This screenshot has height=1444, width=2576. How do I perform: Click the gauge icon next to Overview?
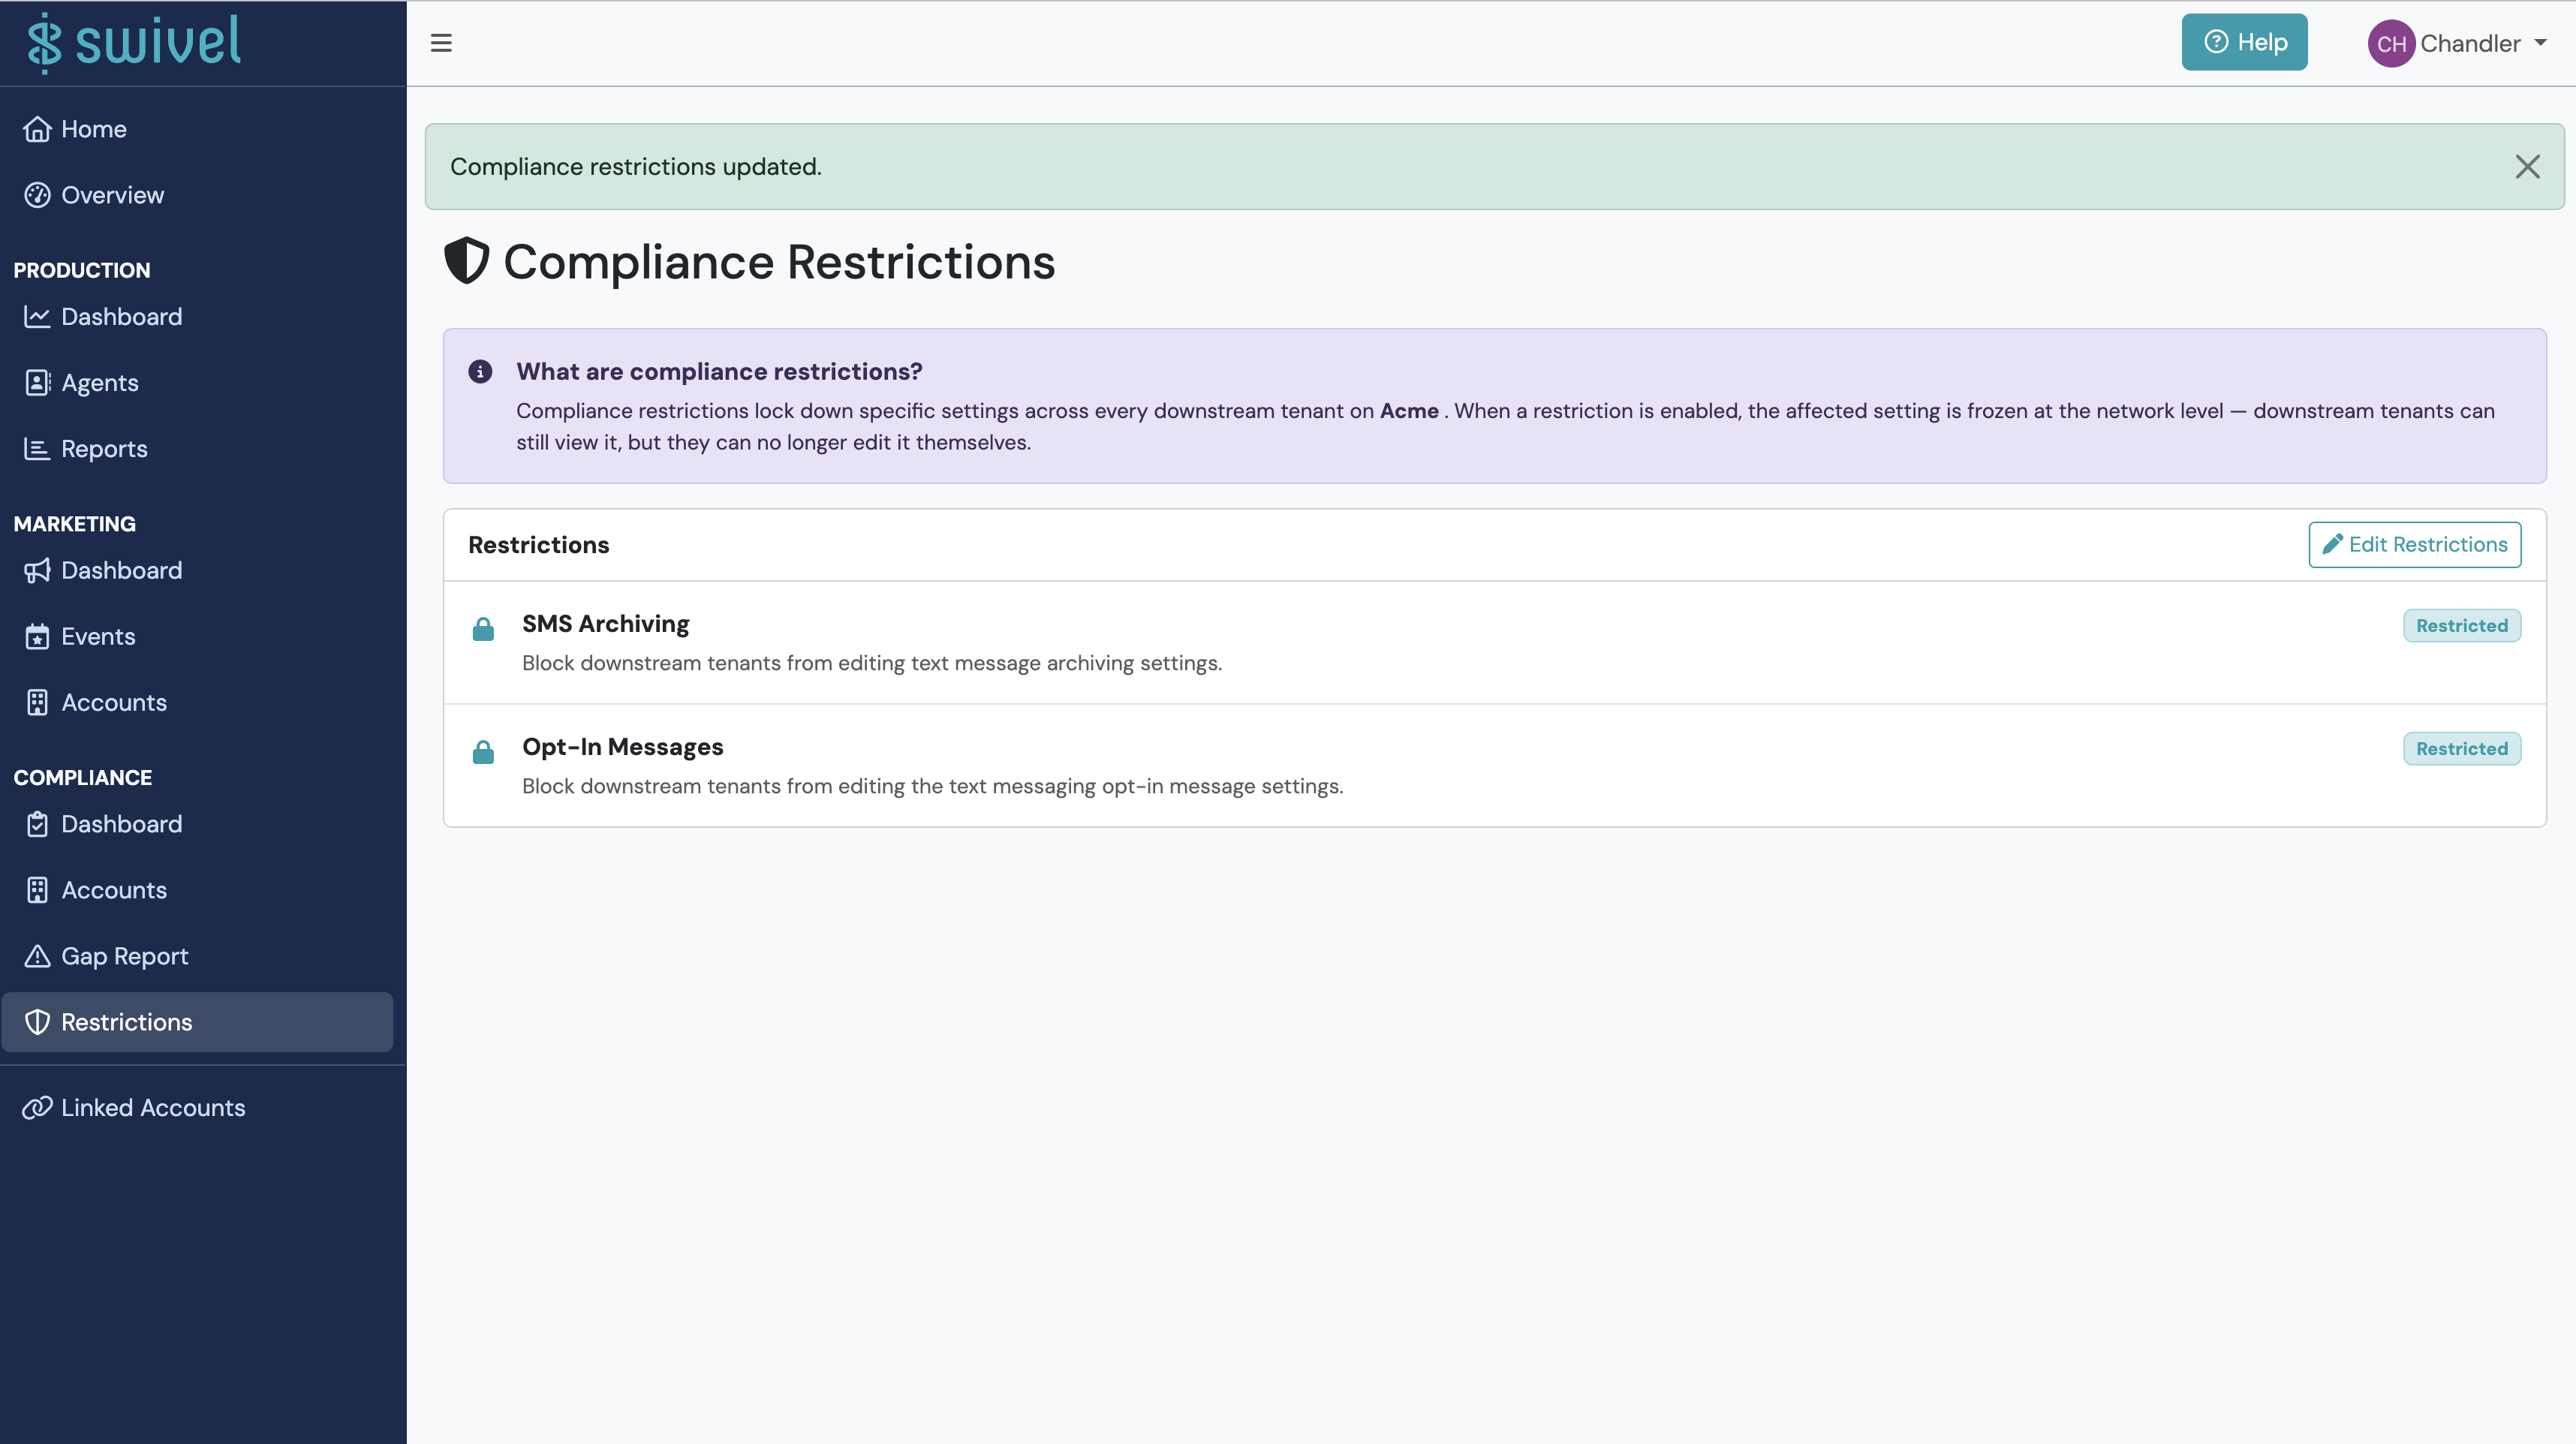click(x=37, y=195)
